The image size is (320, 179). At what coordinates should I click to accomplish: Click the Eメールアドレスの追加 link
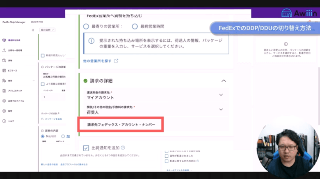tap(178, 170)
